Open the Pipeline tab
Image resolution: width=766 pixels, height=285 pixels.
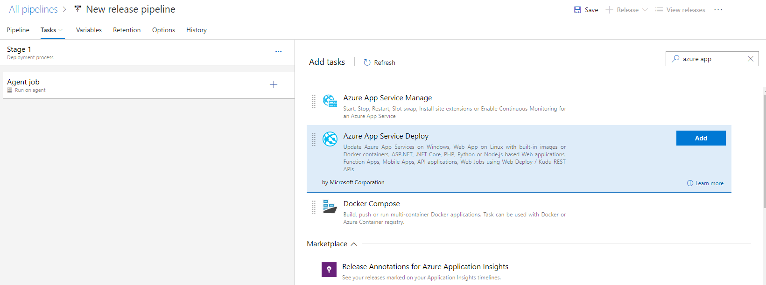pyautogui.click(x=18, y=30)
